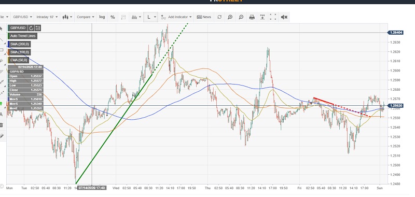Click the High value 1.25577 row
Viewport: 415px width, 197px height.
(x=25, y=81)
